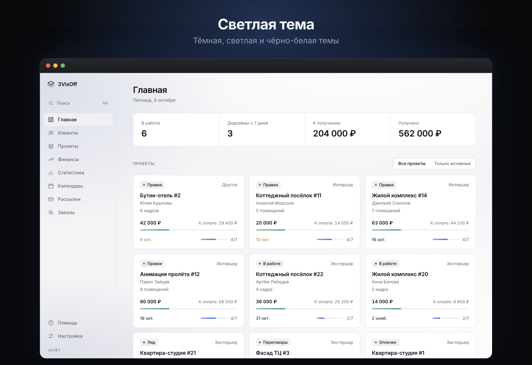
Task: Open Настройки from the sidebar
Action: tap(78, 336)
